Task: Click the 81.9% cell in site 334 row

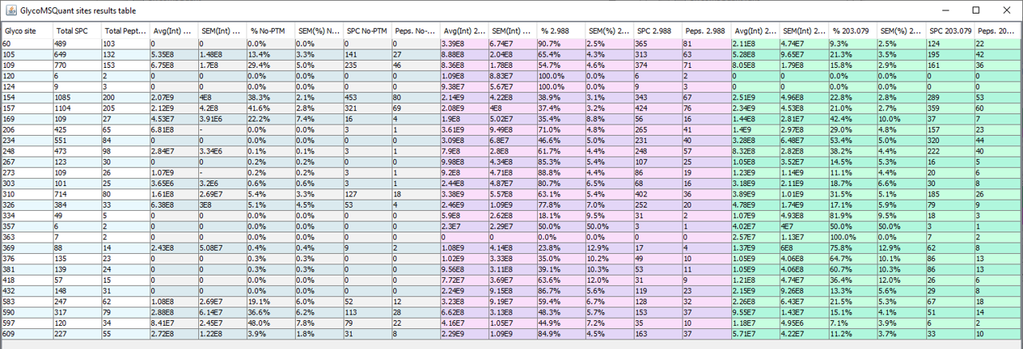Action: pyautogui.click(x=853, y=214)
